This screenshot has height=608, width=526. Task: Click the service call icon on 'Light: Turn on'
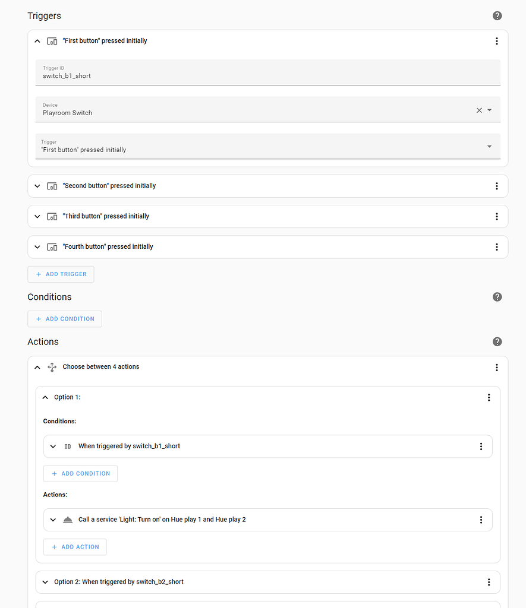67,520
